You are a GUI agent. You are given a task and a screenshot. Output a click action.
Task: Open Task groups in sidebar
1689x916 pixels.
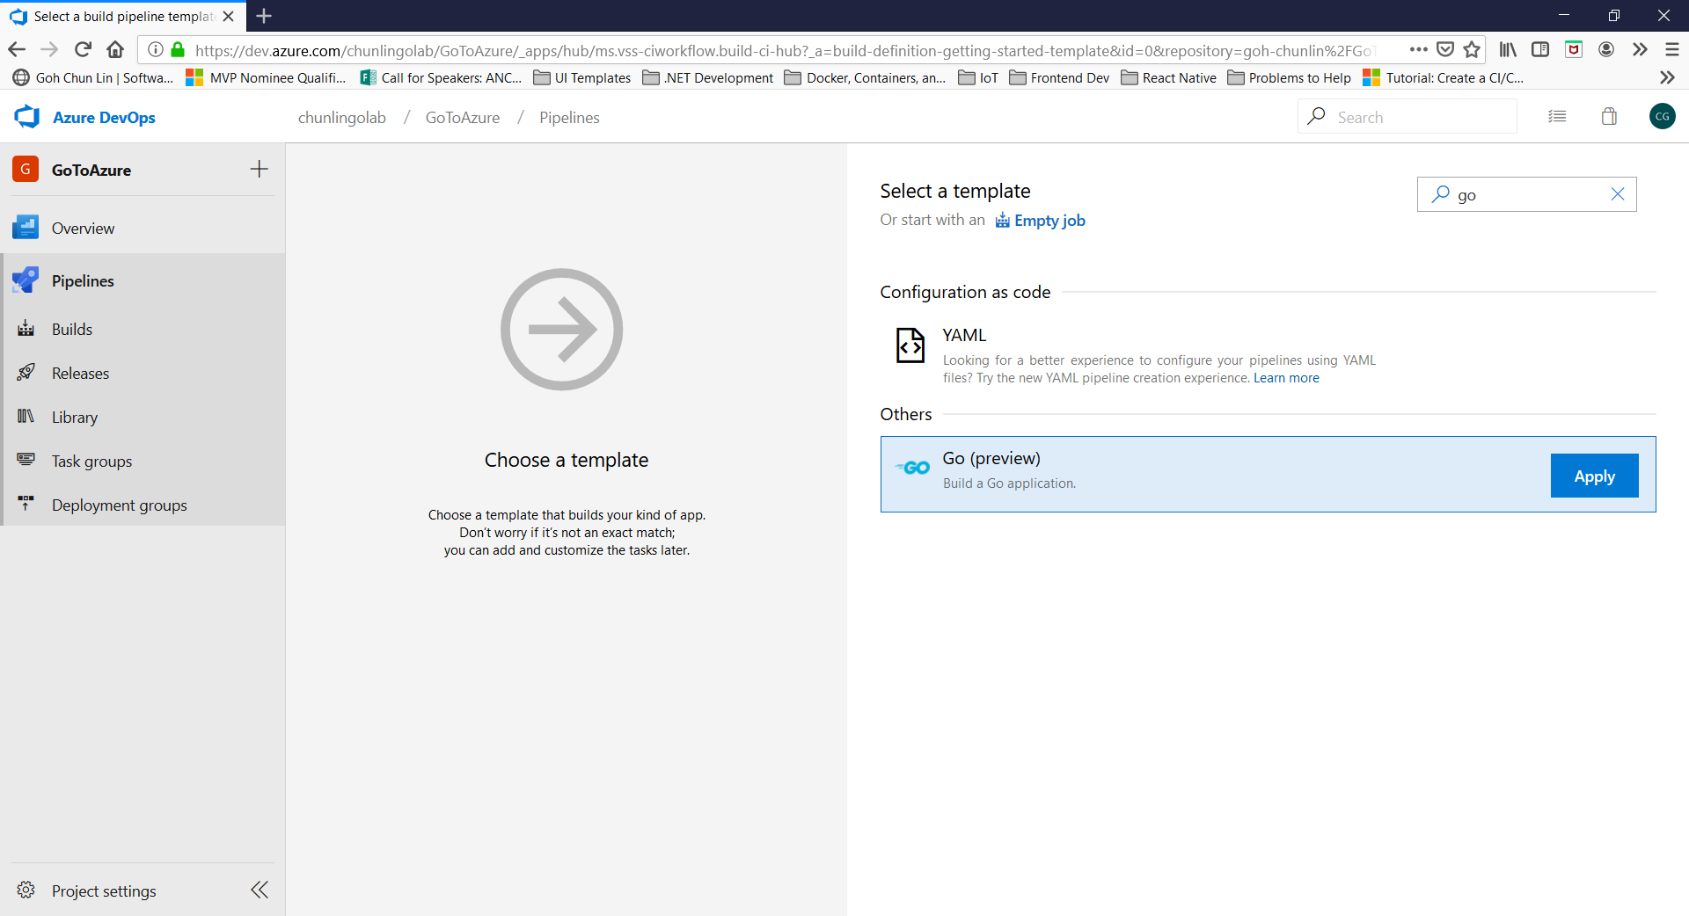click(143, 461)
